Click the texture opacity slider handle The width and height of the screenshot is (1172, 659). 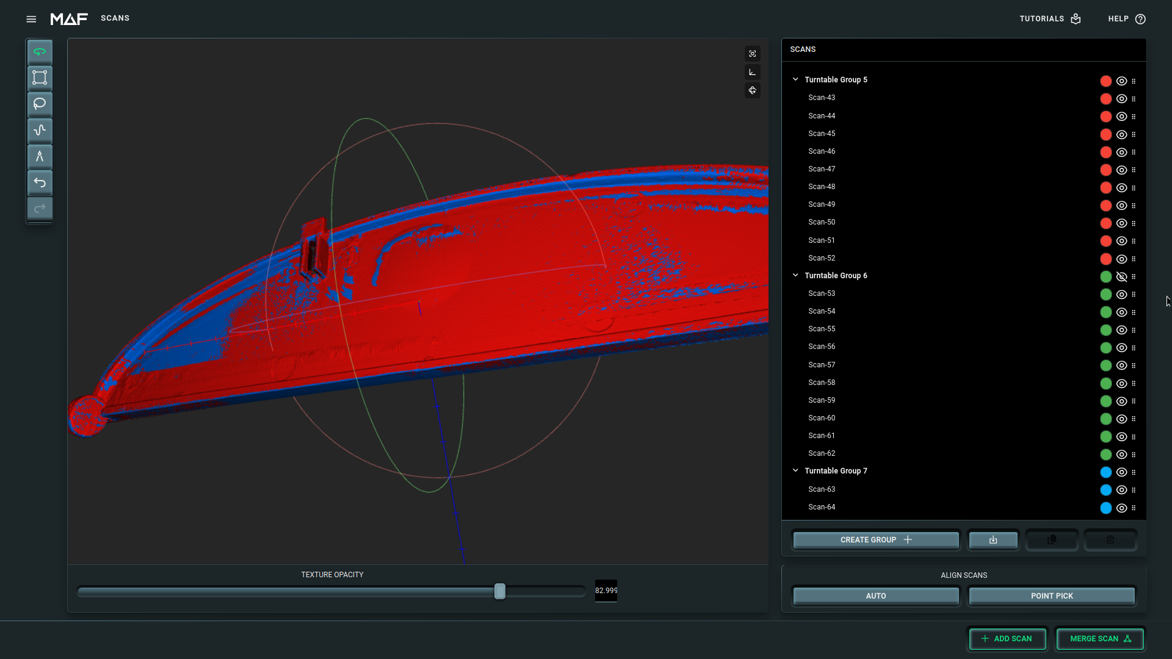pos(500,591)
